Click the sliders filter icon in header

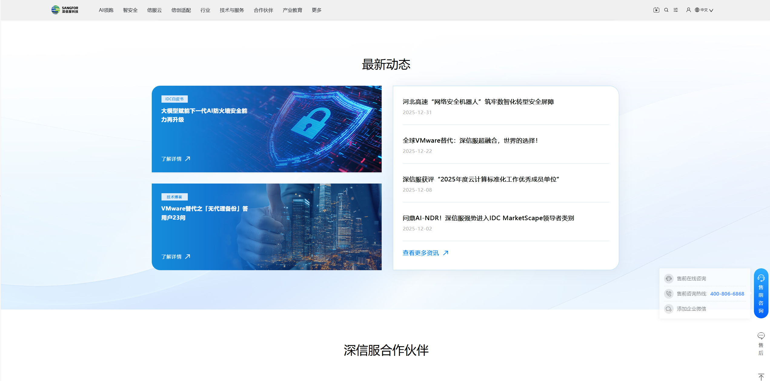[676, 10]
